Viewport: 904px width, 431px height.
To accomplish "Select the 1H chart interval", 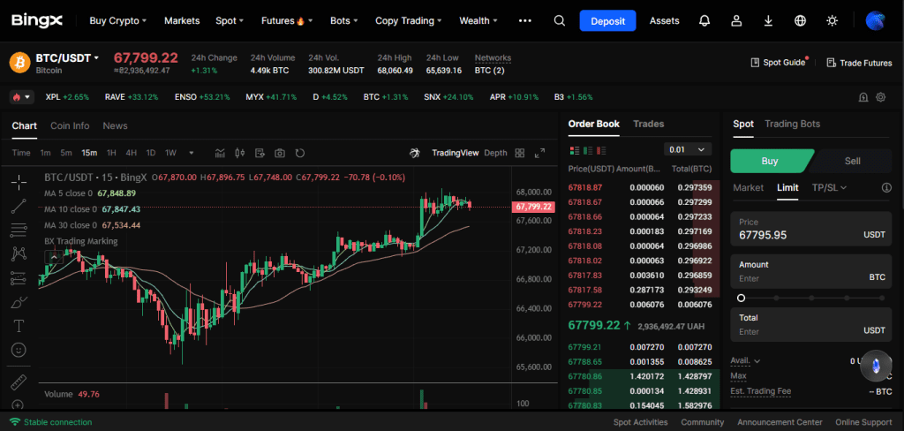I will tap(111, 153).
